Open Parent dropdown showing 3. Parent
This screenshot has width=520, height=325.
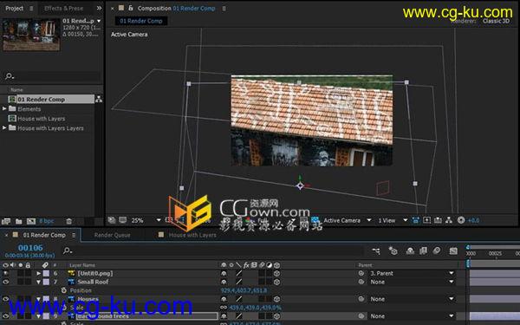[x=412, y=273]
